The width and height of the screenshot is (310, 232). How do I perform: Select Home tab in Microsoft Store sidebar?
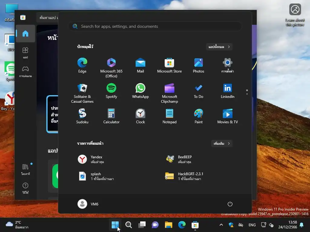point(25,34)
